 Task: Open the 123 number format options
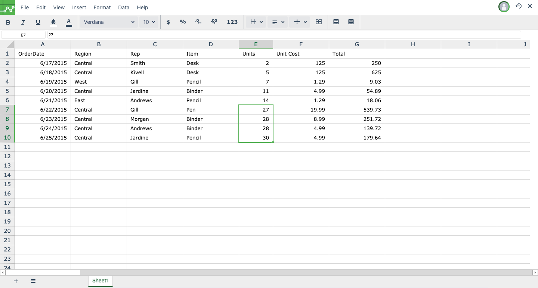point(232,22)
